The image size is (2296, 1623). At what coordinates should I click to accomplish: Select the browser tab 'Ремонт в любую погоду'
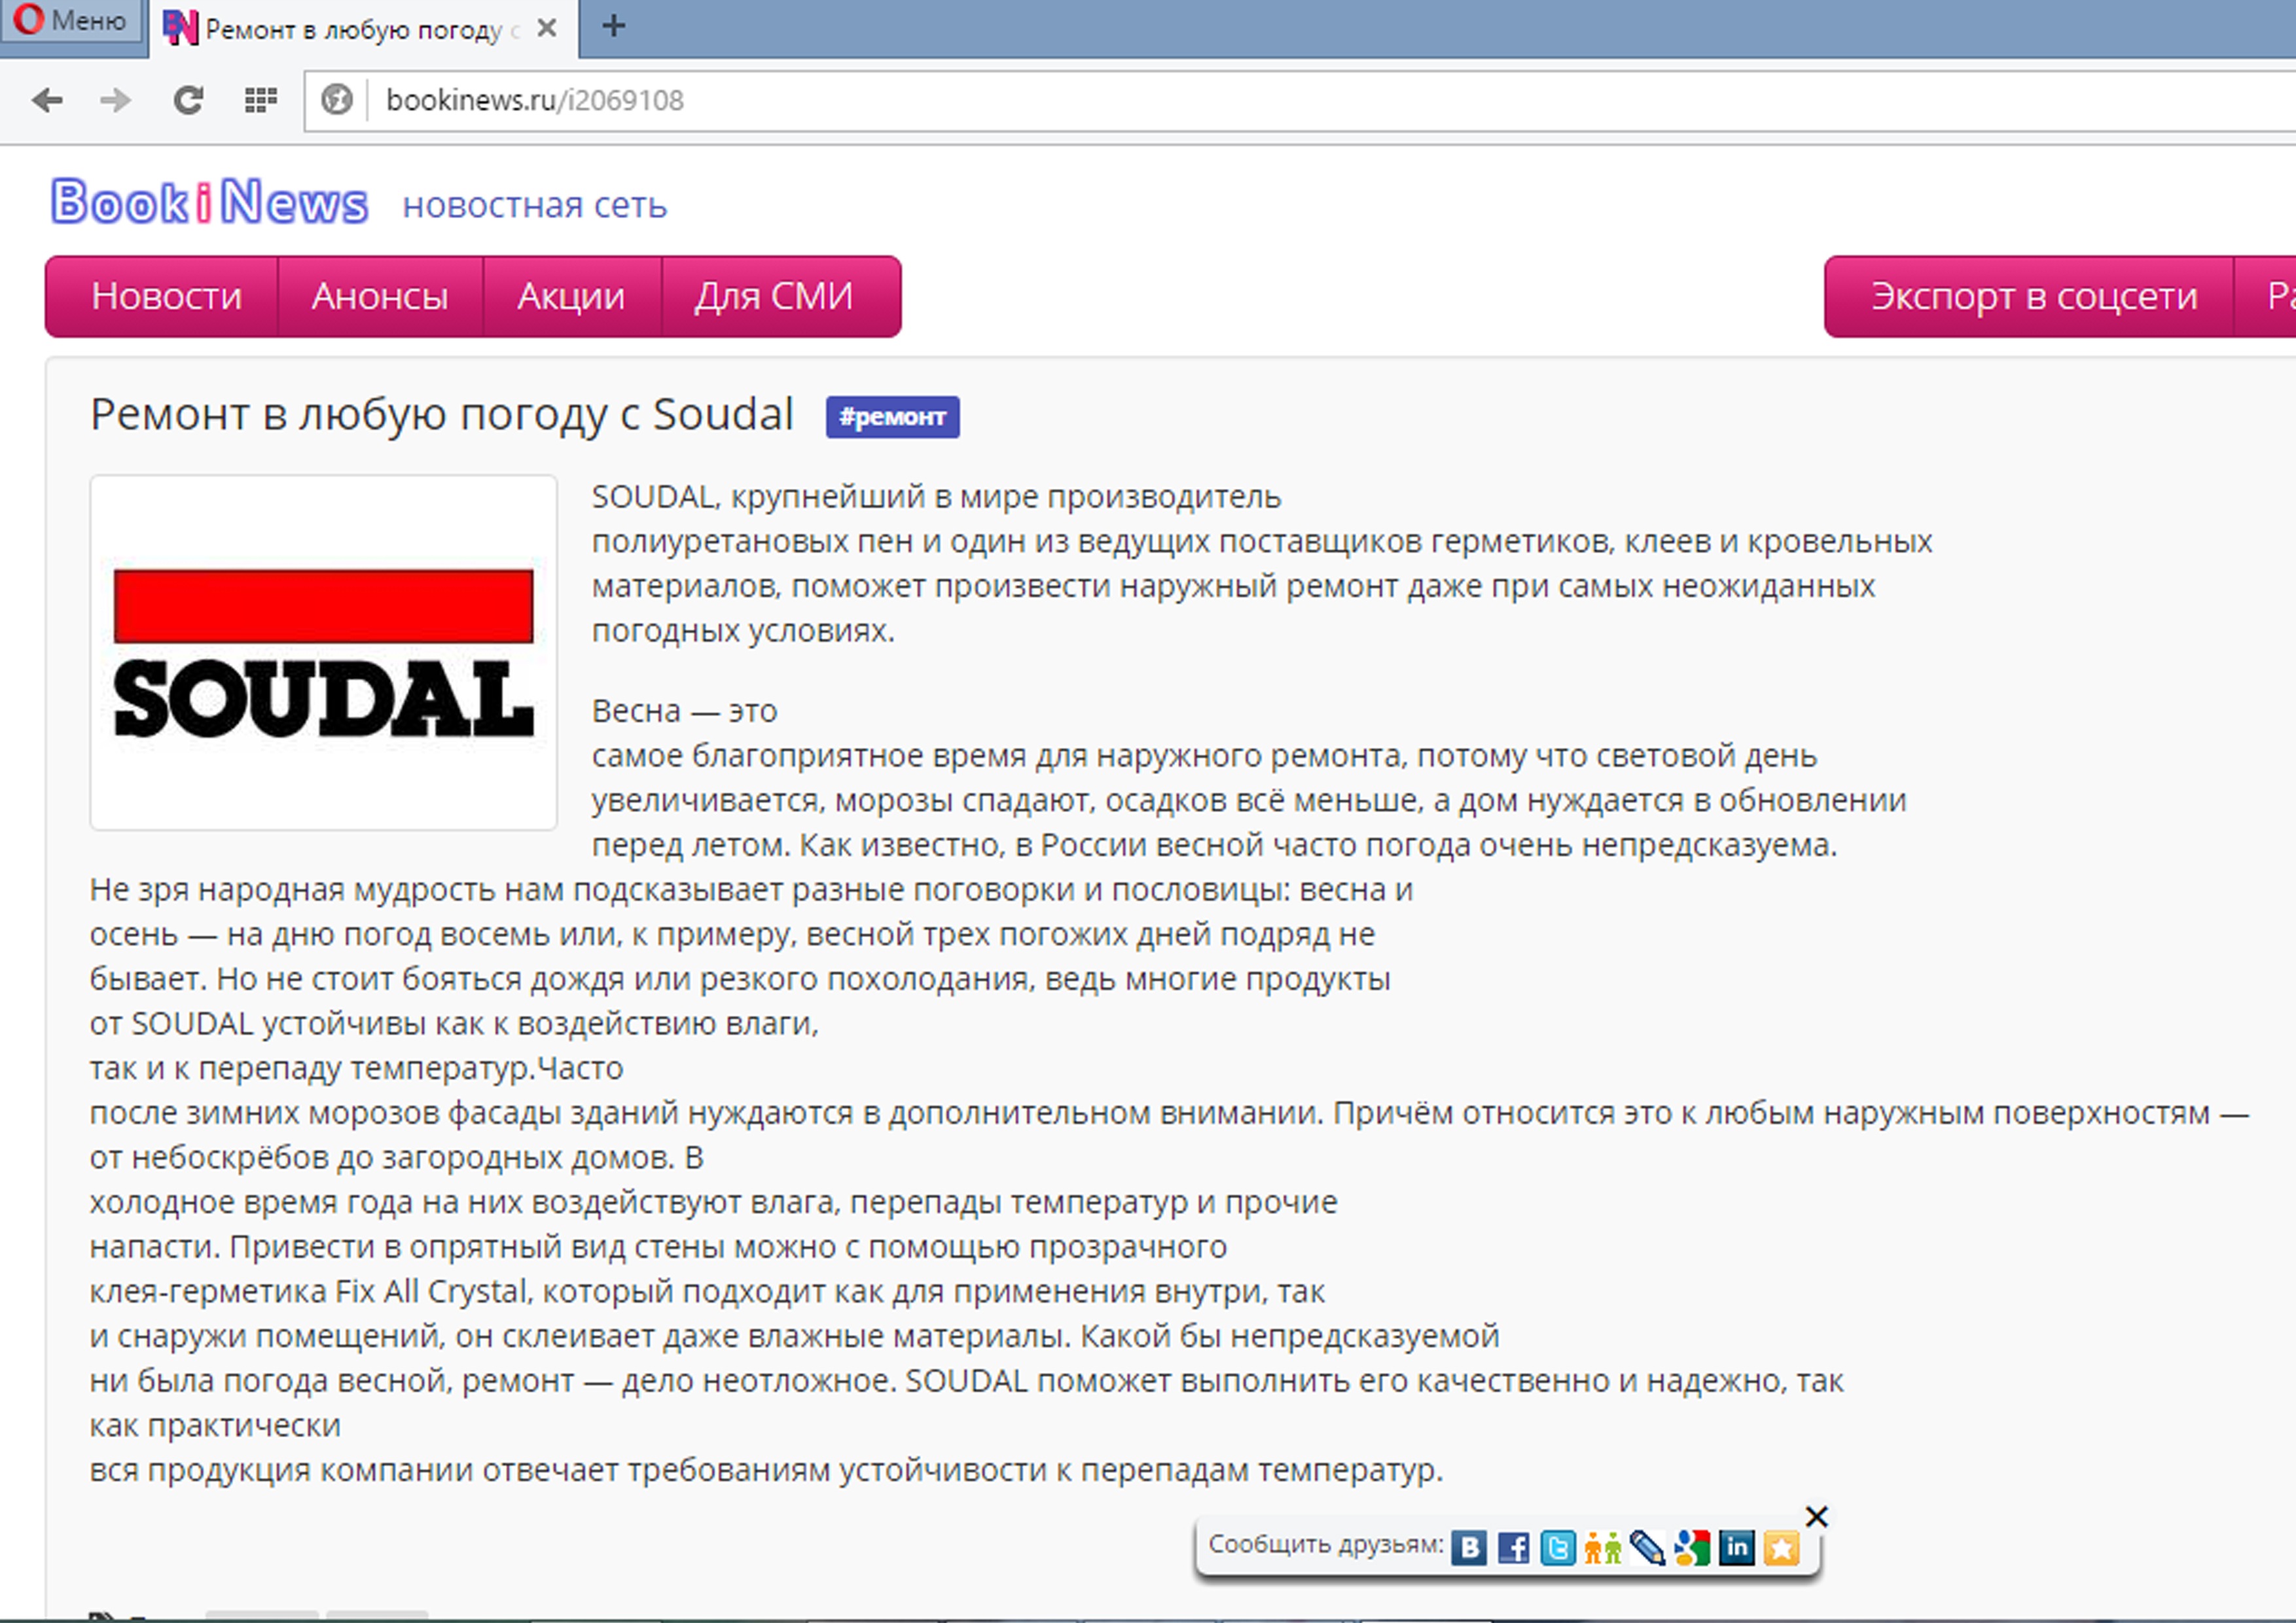tap(364, 29)
